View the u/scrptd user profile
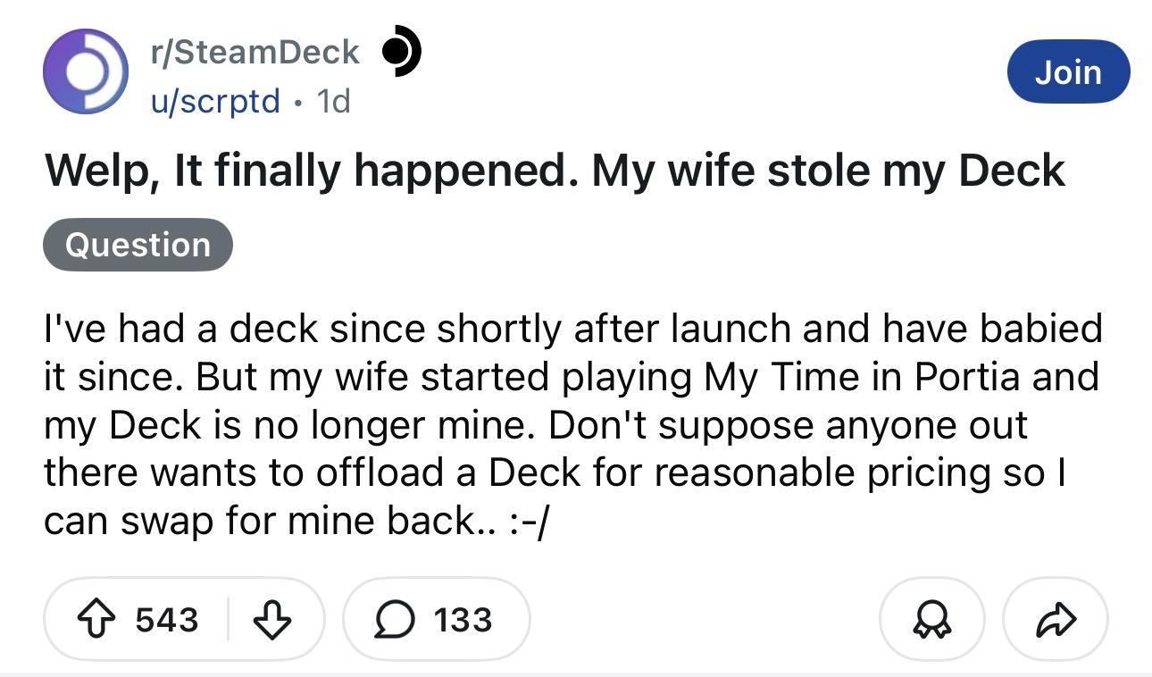This screenshot has height=677, width=1152. coord(214,101)
